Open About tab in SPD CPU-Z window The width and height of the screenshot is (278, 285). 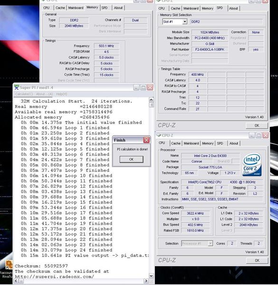coord(233,9)
